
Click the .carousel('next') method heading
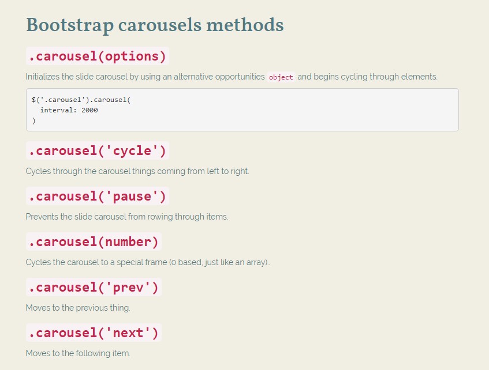[x=93, y=333]
